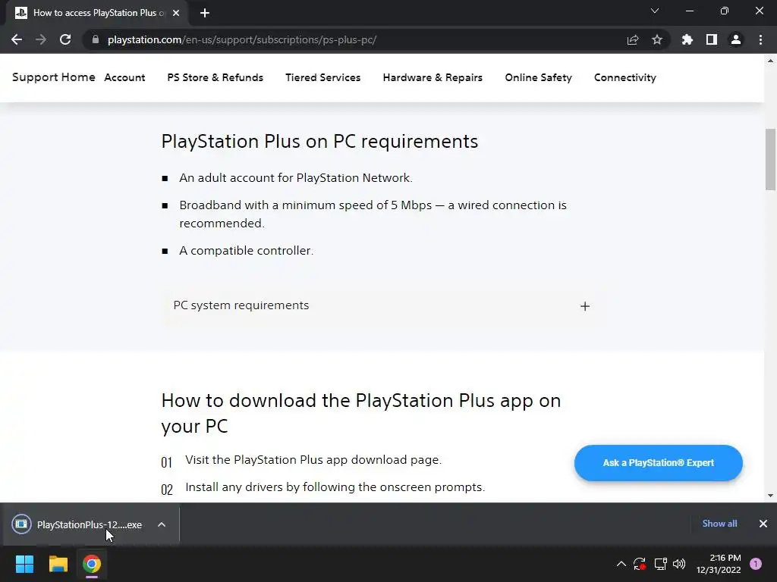
Task: Click 'Visit the PlayStation Plus app download page.' step
Action: (313, 460)
